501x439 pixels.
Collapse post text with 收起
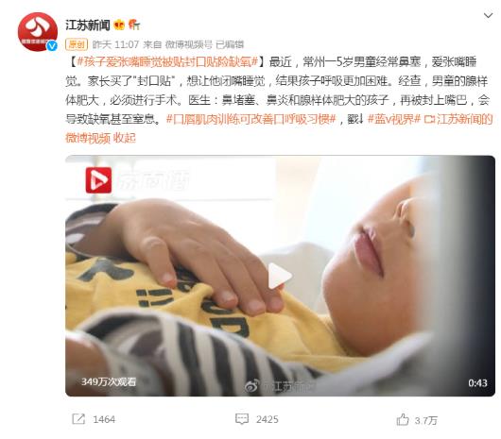pyautogui.click(x=124, y=138)
